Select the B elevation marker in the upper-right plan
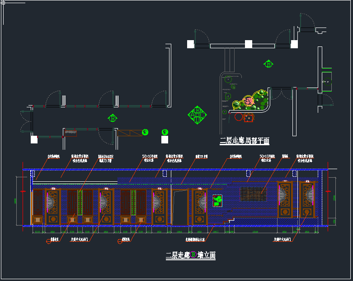 [x=268, y=64]
